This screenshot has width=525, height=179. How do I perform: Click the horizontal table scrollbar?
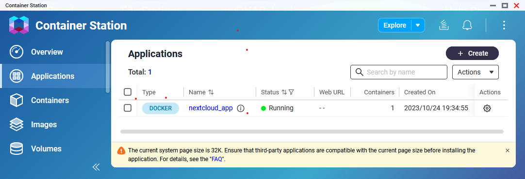tap(312, 132)
